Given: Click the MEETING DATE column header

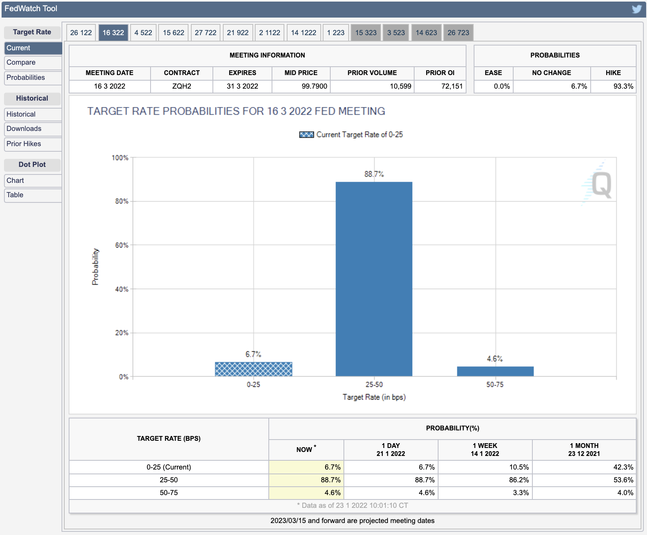Looking at the screenshot, I should [110, 73].
